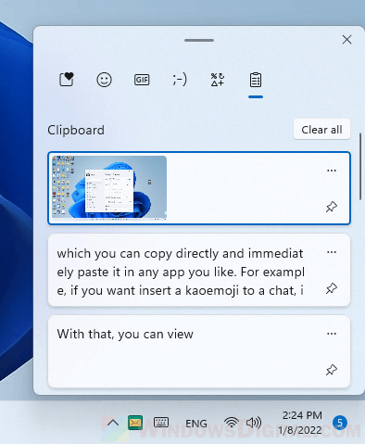Click the ENG language indicator
The height and width of the screenshot is (444, 365).
click(196, 424)
